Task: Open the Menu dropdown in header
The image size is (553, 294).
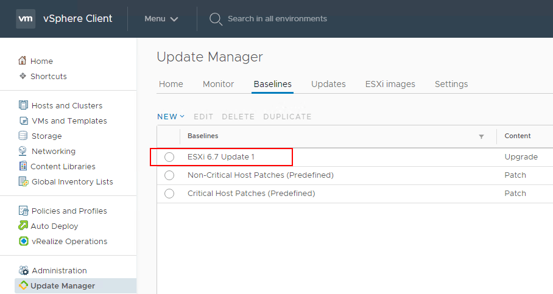Action: [x=161, y=19]
